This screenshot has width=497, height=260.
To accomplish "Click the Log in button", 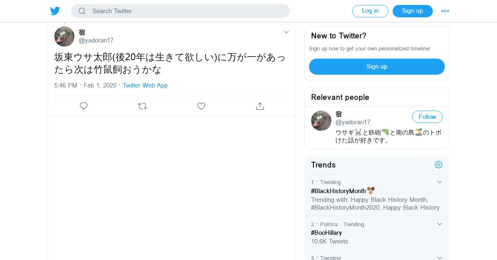I will point(370,11).
